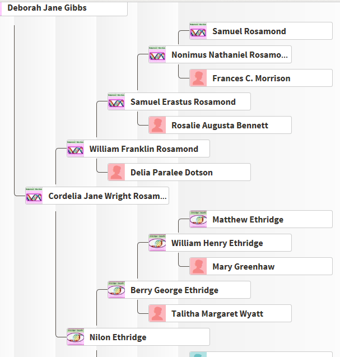
Task: Click Talitha Margaret Wyatt's silhouette avatar
Action: pos(157,314)
